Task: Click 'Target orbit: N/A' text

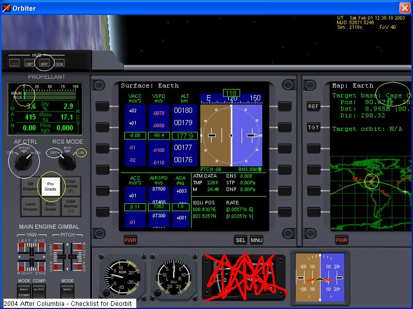Action: pos(367,129)
